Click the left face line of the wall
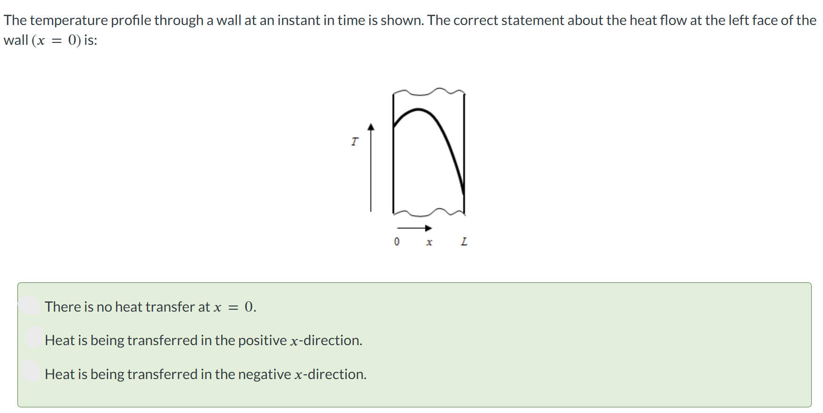 (393, 153)
